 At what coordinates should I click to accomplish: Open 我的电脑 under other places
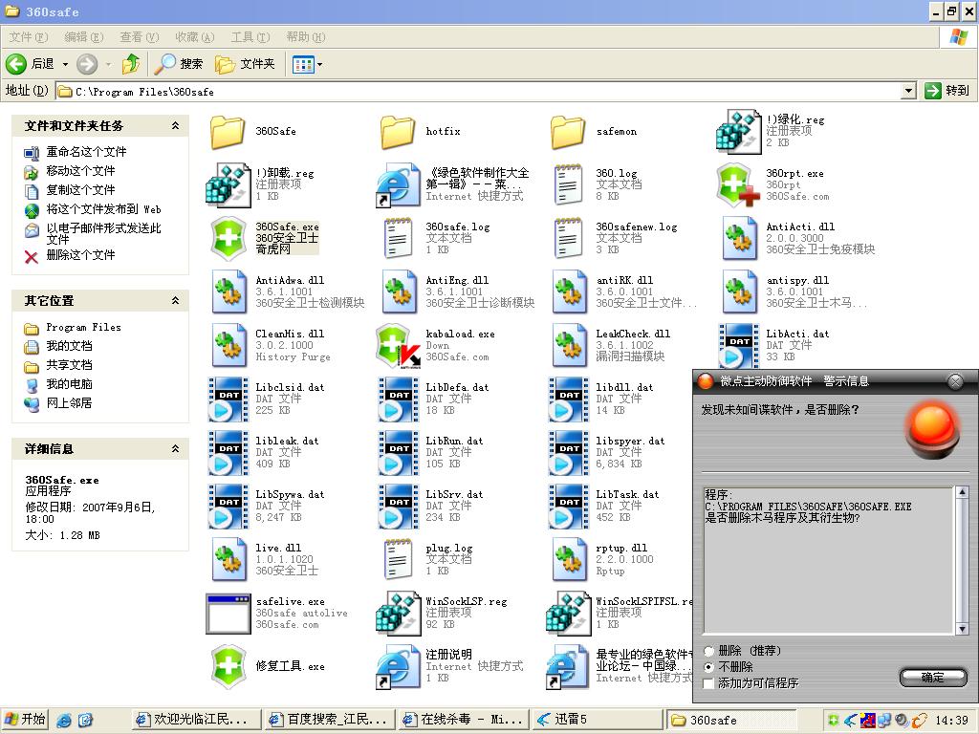click(x=69, y=384)
